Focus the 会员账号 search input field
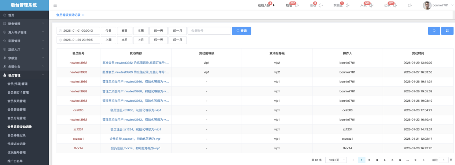455x165 pixels. coord(209,31)
